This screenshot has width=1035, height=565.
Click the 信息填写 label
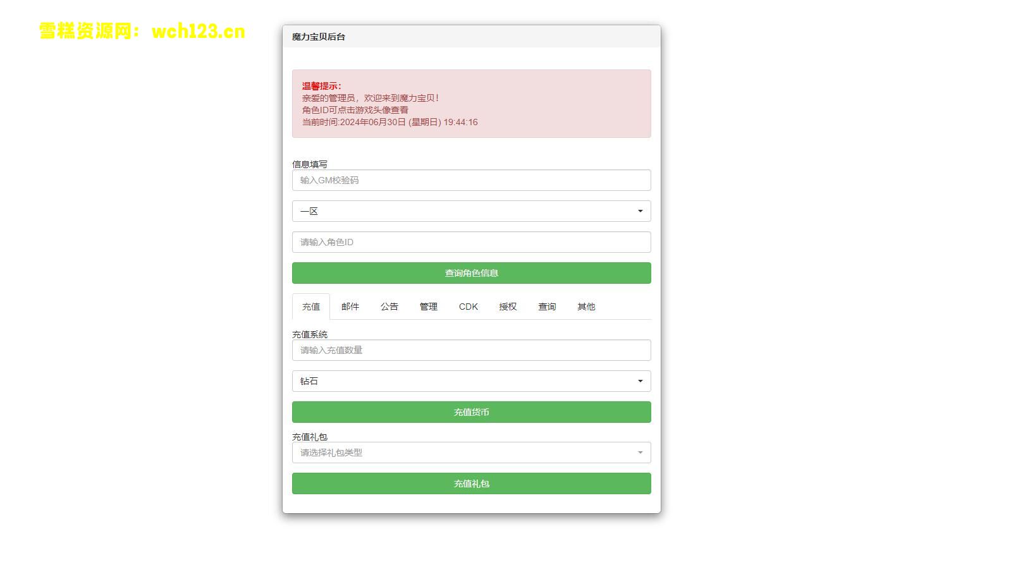(x=310, y=164)
